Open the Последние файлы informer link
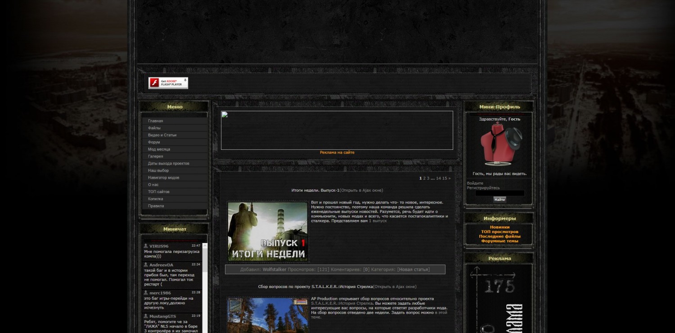 (x=499, y=236)
